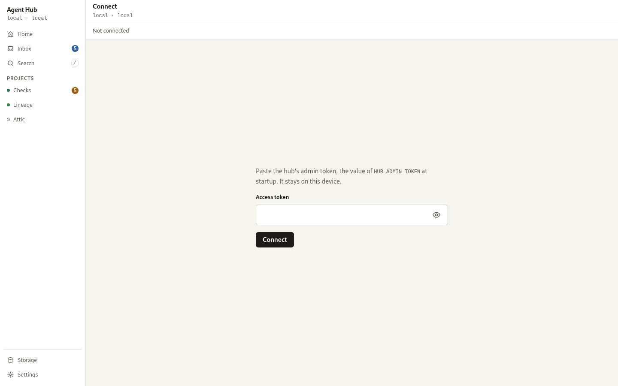Open the Home page label

(25, 34)
